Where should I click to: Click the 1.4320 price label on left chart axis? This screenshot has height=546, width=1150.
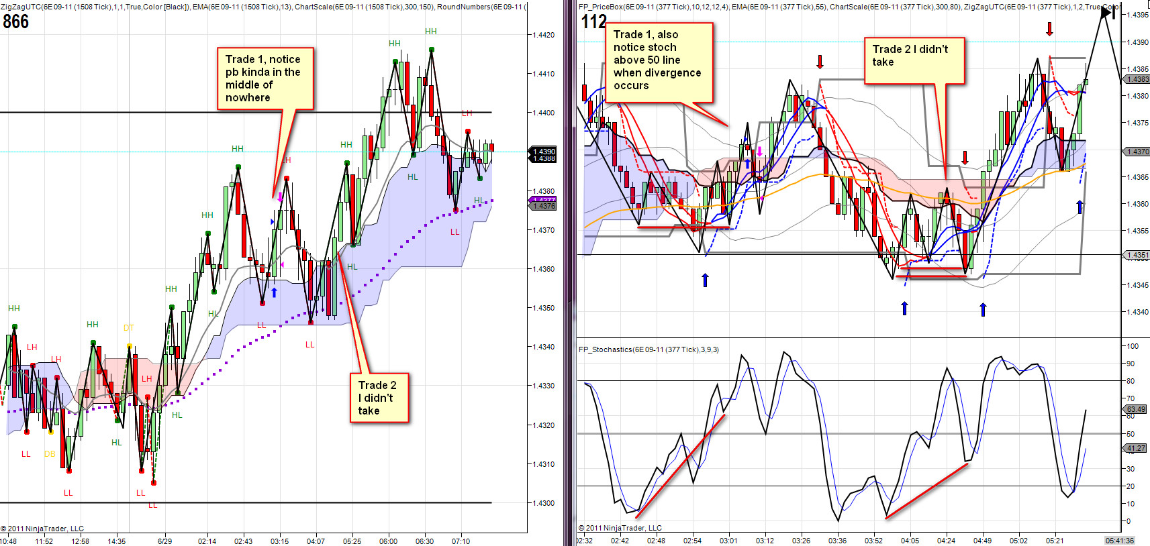pos(543,425)
